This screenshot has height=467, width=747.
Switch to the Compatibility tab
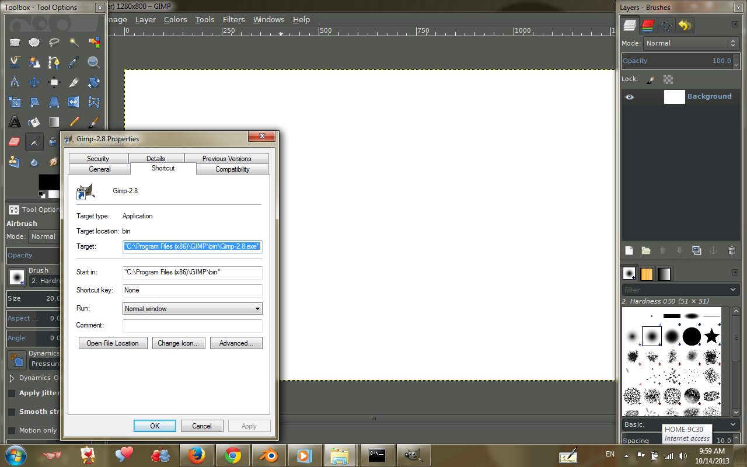[232, 169]
